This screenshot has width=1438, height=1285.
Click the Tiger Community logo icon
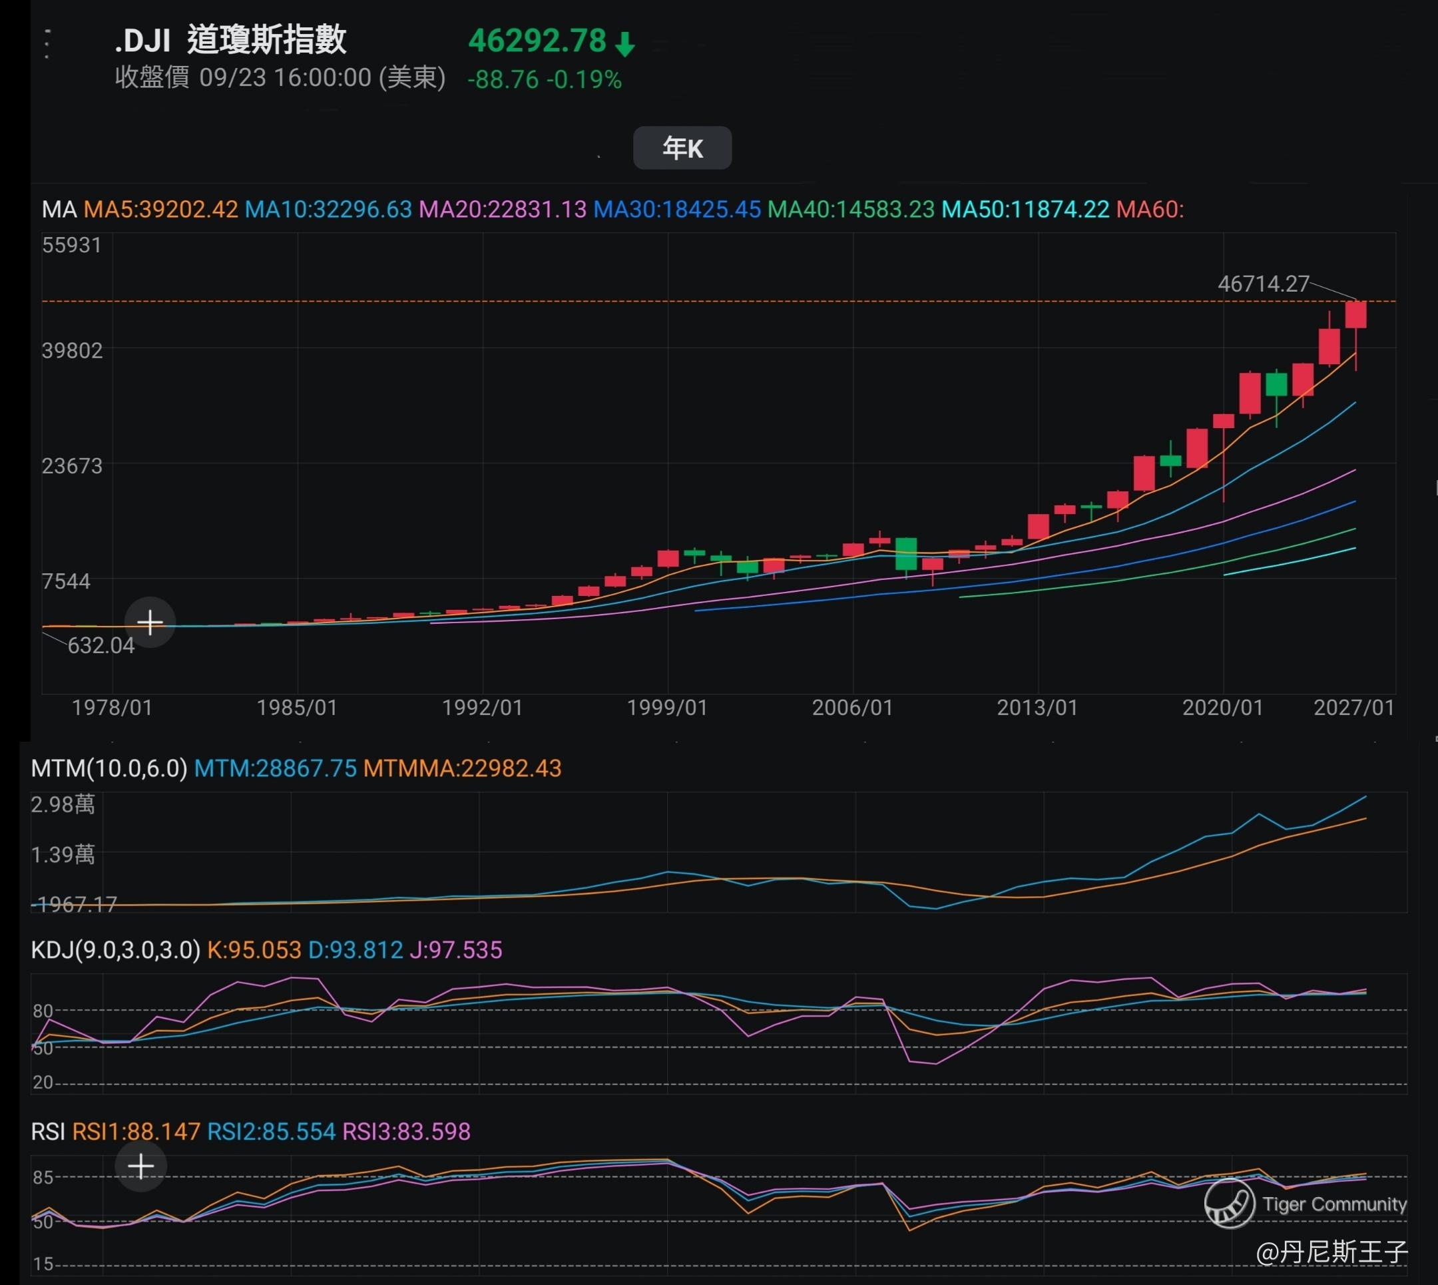coord(1229,1204)
